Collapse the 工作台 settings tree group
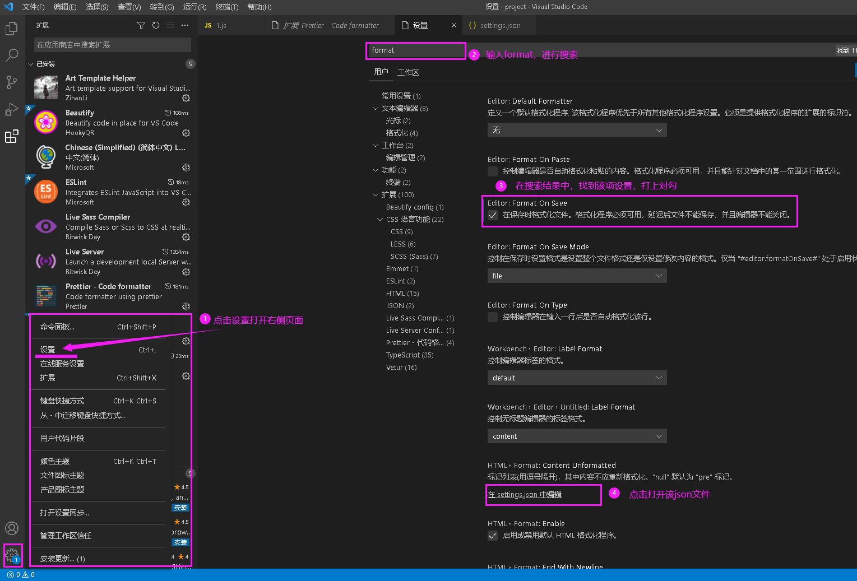857x581 pixels. [376, 145]
